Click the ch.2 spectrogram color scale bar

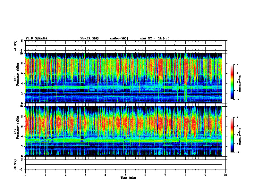point(232,135)
